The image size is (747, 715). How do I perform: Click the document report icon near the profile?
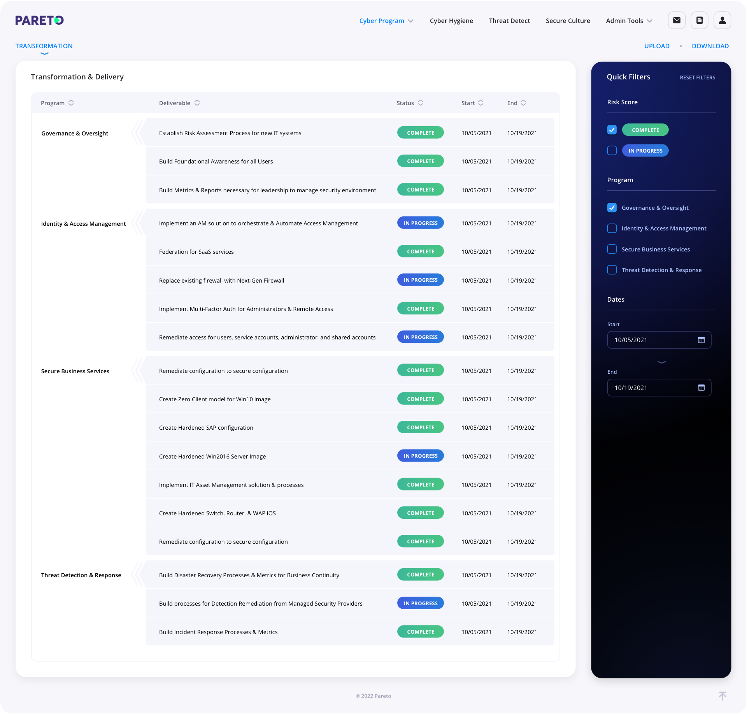coord(699,20)
